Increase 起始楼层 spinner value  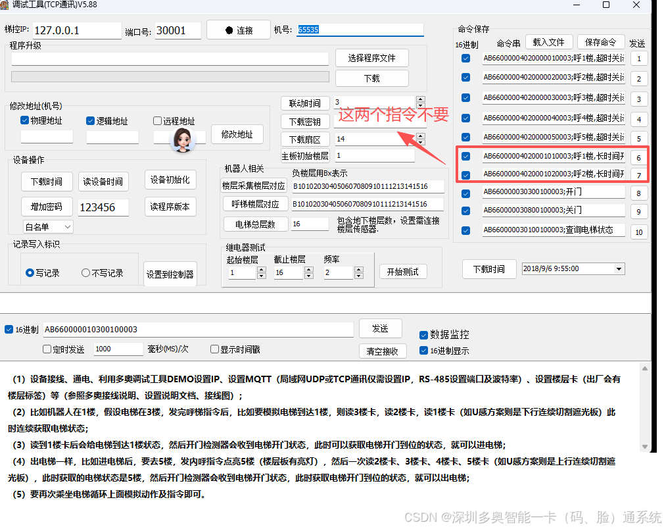tap(262, 269)
